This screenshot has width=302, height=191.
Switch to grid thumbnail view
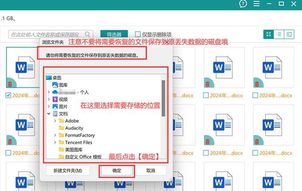click(269, 34)
